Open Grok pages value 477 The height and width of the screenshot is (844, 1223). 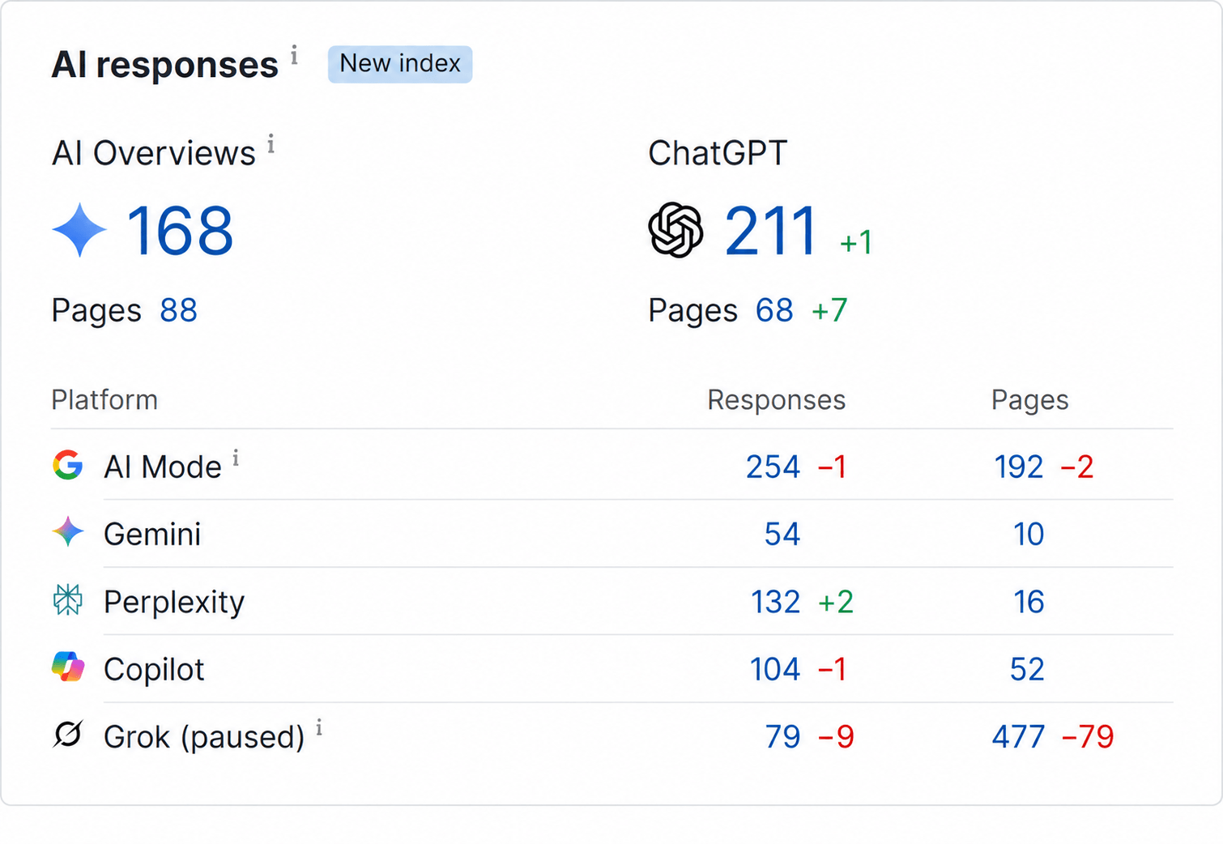[x=1019, y=736]
